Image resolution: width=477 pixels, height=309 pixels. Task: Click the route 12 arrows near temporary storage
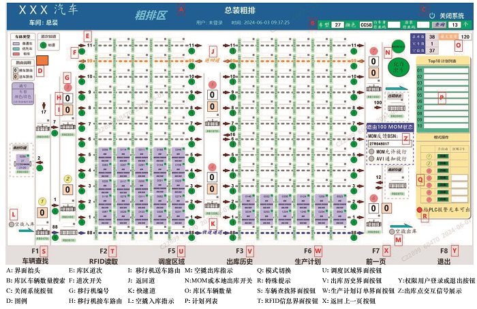pos(379,185)
